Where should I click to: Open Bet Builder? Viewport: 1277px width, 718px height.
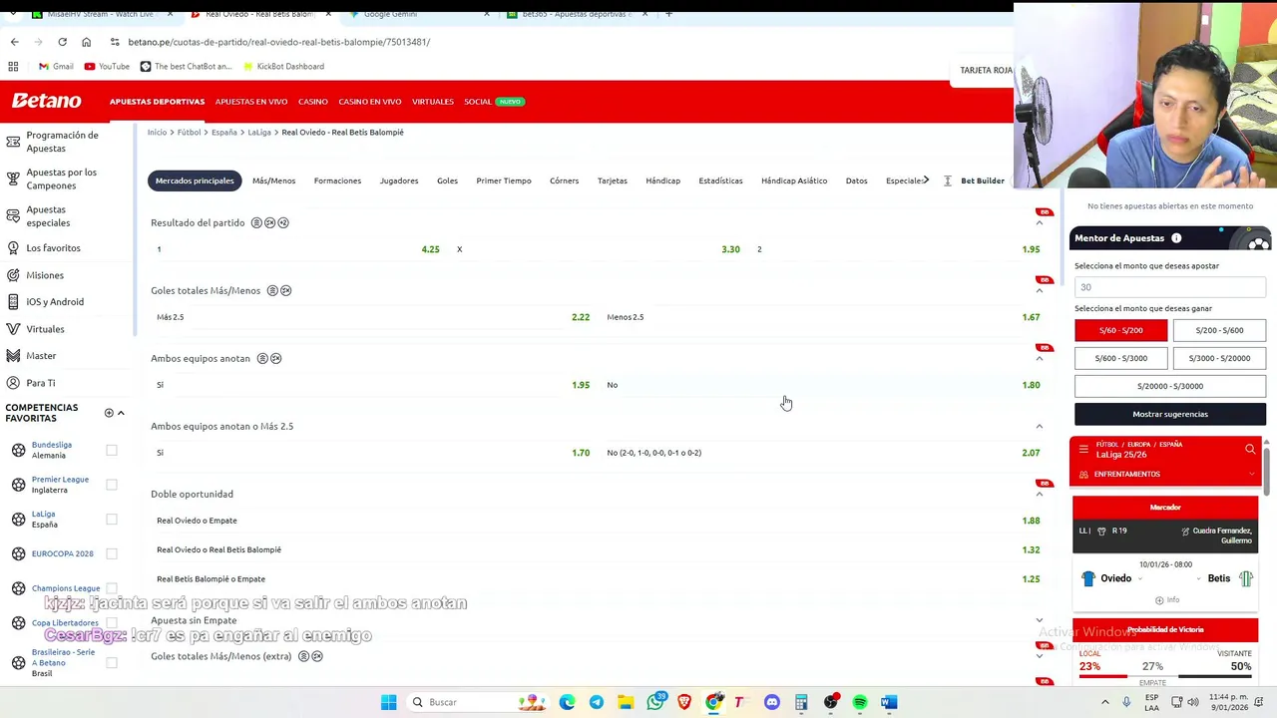(x=983, y=180)
